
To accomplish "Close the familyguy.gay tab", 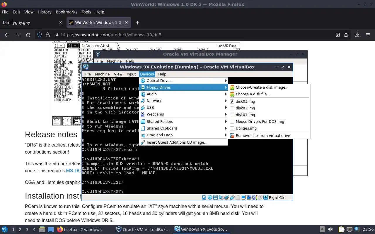I will [x=61, y=23].
